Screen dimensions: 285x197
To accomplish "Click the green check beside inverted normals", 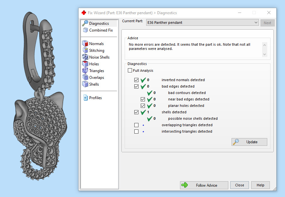I will pos(143,80).
